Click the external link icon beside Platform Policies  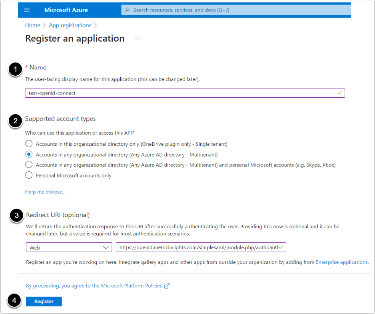pos(167,286)
